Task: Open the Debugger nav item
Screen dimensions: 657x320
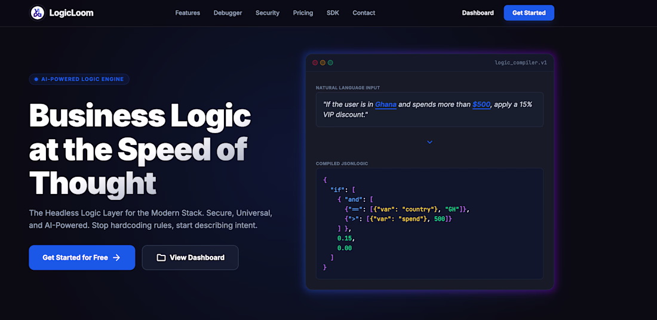Action: click(x=228, y=13)
